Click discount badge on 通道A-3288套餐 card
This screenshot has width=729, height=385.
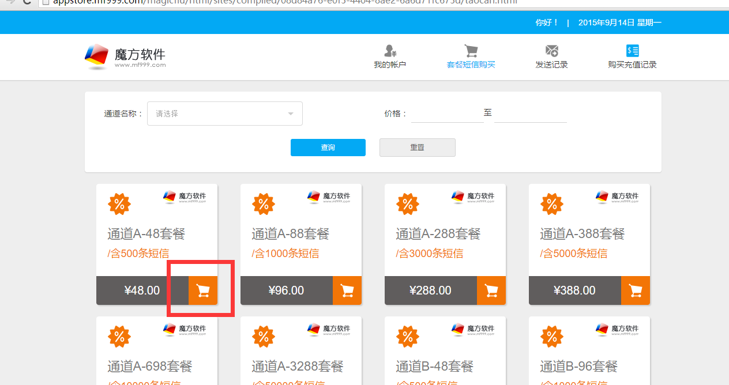click(x=264, y=336)
